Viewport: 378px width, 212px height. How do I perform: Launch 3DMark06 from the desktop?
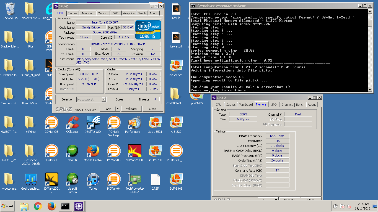[x=52, y=153]
